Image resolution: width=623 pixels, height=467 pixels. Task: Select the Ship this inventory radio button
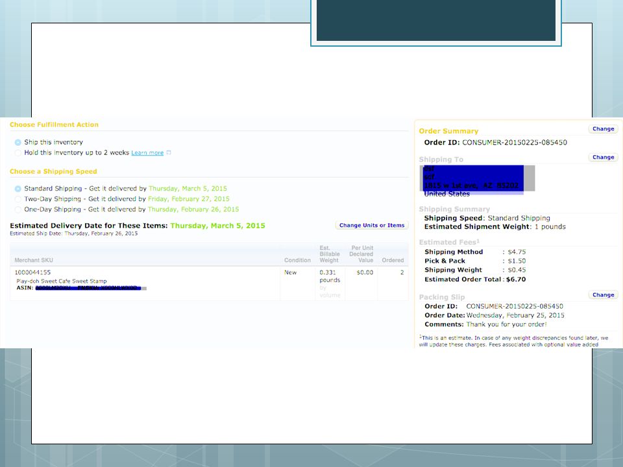click(x=18, y=143)
